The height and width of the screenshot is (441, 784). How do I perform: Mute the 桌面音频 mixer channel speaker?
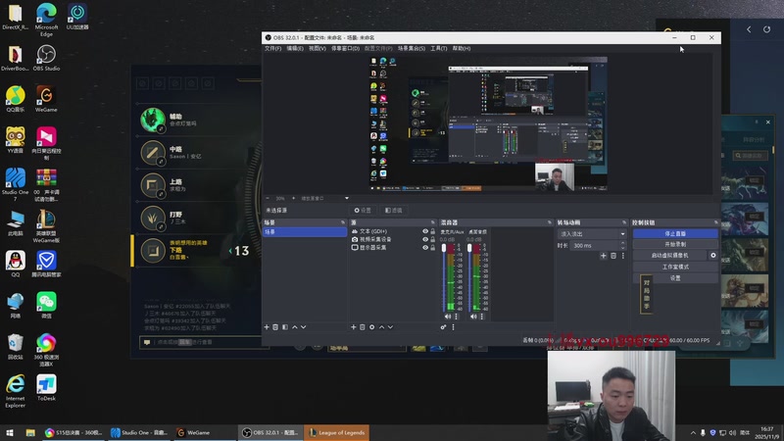[473, 317]
